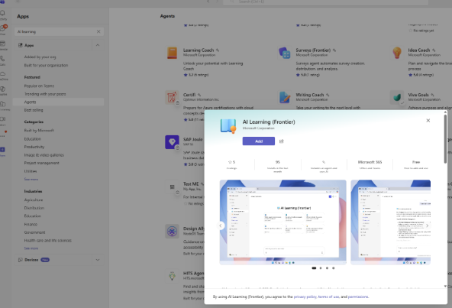Select Distribution industry

click(34, 208)
